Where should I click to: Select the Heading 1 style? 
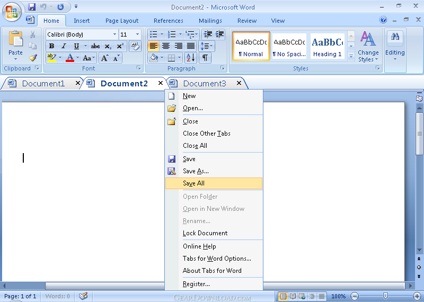tap(328, 46)
